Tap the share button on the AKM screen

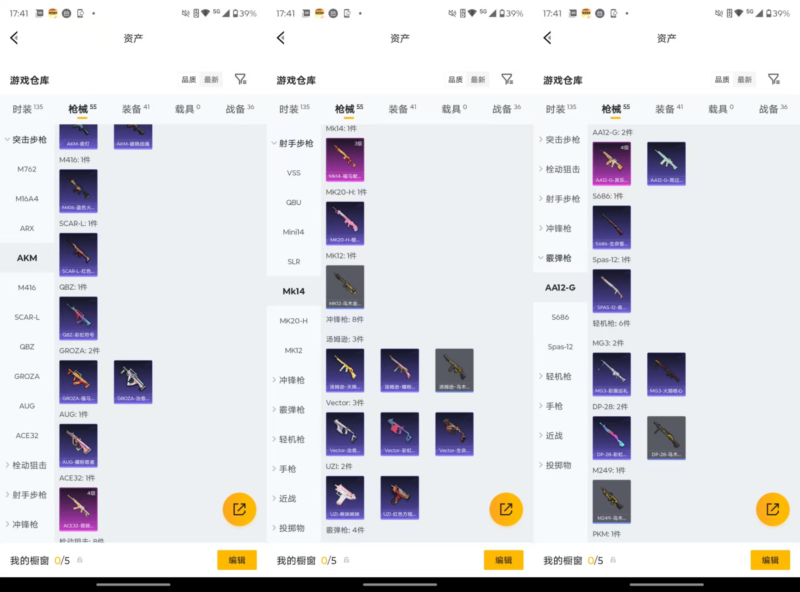click(x=239, y=509)
